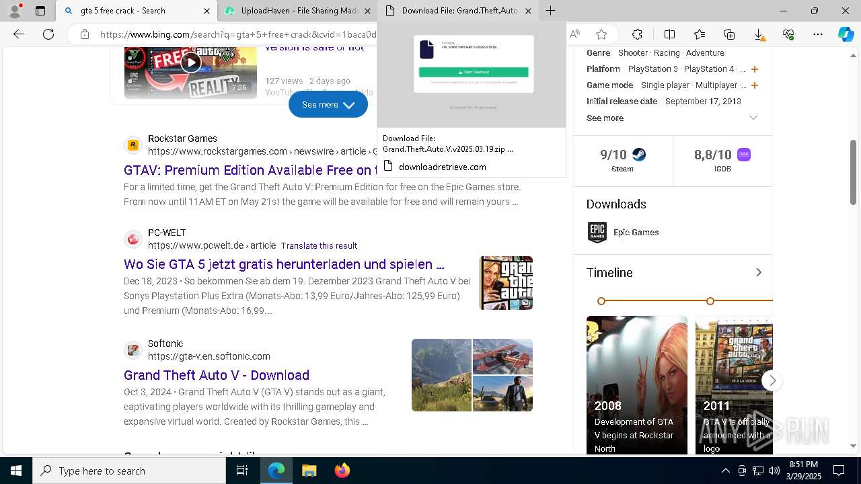Image resolution: width=861 pixels, height=484 pixels.
Task: Open Grand Theft Auto V - Download link
Action: click(x=217, y=375)
